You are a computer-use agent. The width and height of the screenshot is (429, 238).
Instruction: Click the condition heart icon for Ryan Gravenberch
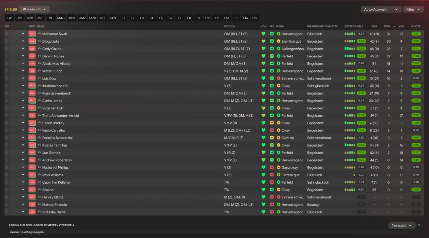coord(263,93)
